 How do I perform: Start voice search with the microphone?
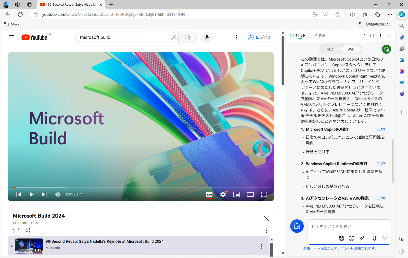(207, 37)
